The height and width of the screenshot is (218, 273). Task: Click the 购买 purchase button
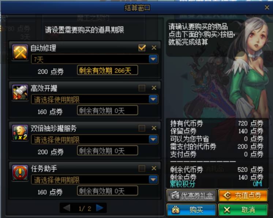coord(191,210)
